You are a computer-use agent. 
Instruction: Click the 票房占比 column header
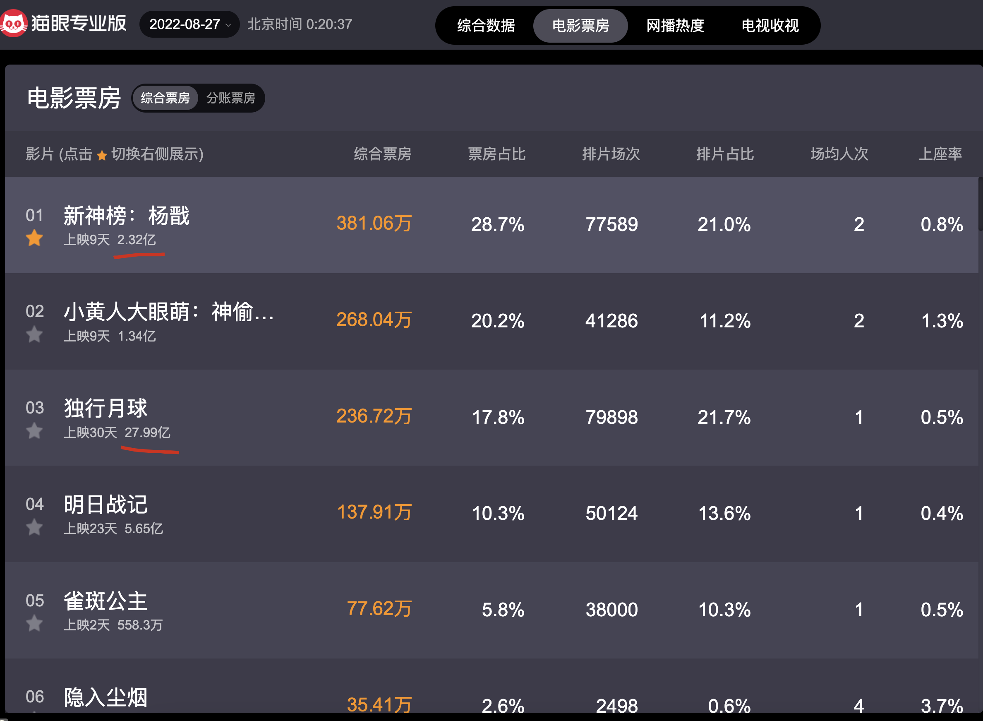pyautogui.click(x=497, y=154)
